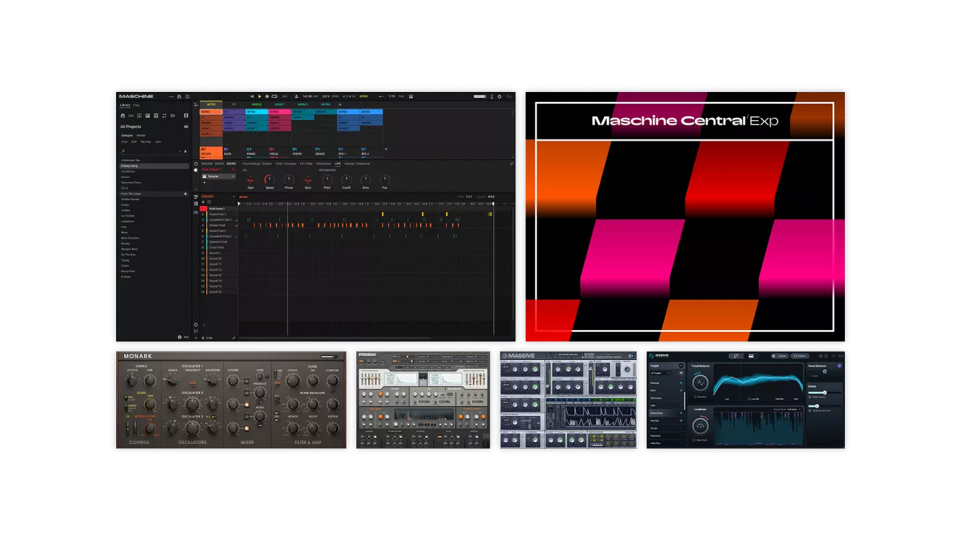Image resolution: width=961 pixels, height=540 pixels.
Task: Expand the DRUMS group dropdown arrow
Action: click(234, 197)
